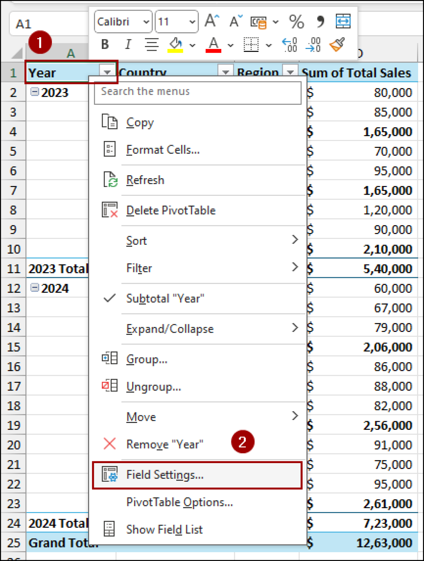Toggle bold formatting

[105, 45]
